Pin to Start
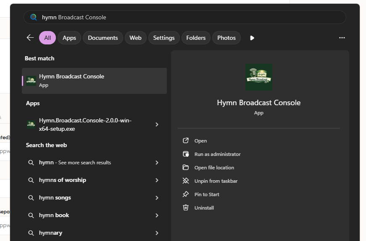The height and width of the screenshot is (241, 366). coord(207,194)
